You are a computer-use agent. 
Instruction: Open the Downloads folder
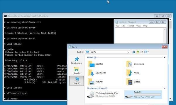[x=97, y=73]
